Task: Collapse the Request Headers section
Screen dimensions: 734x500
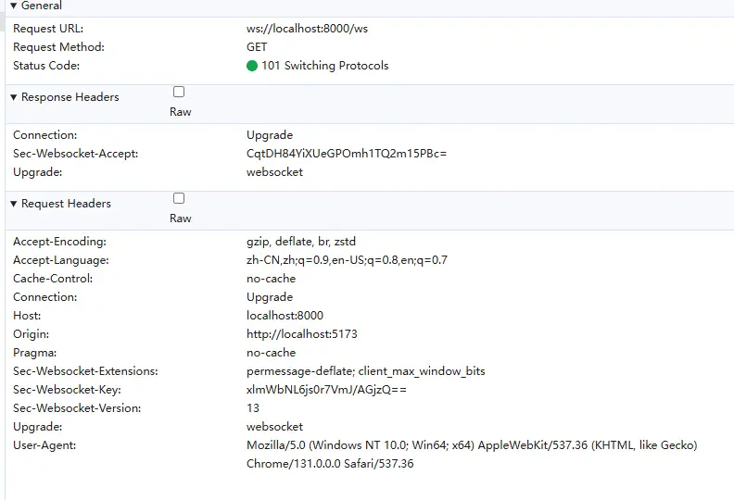Action: click(14, 204)
